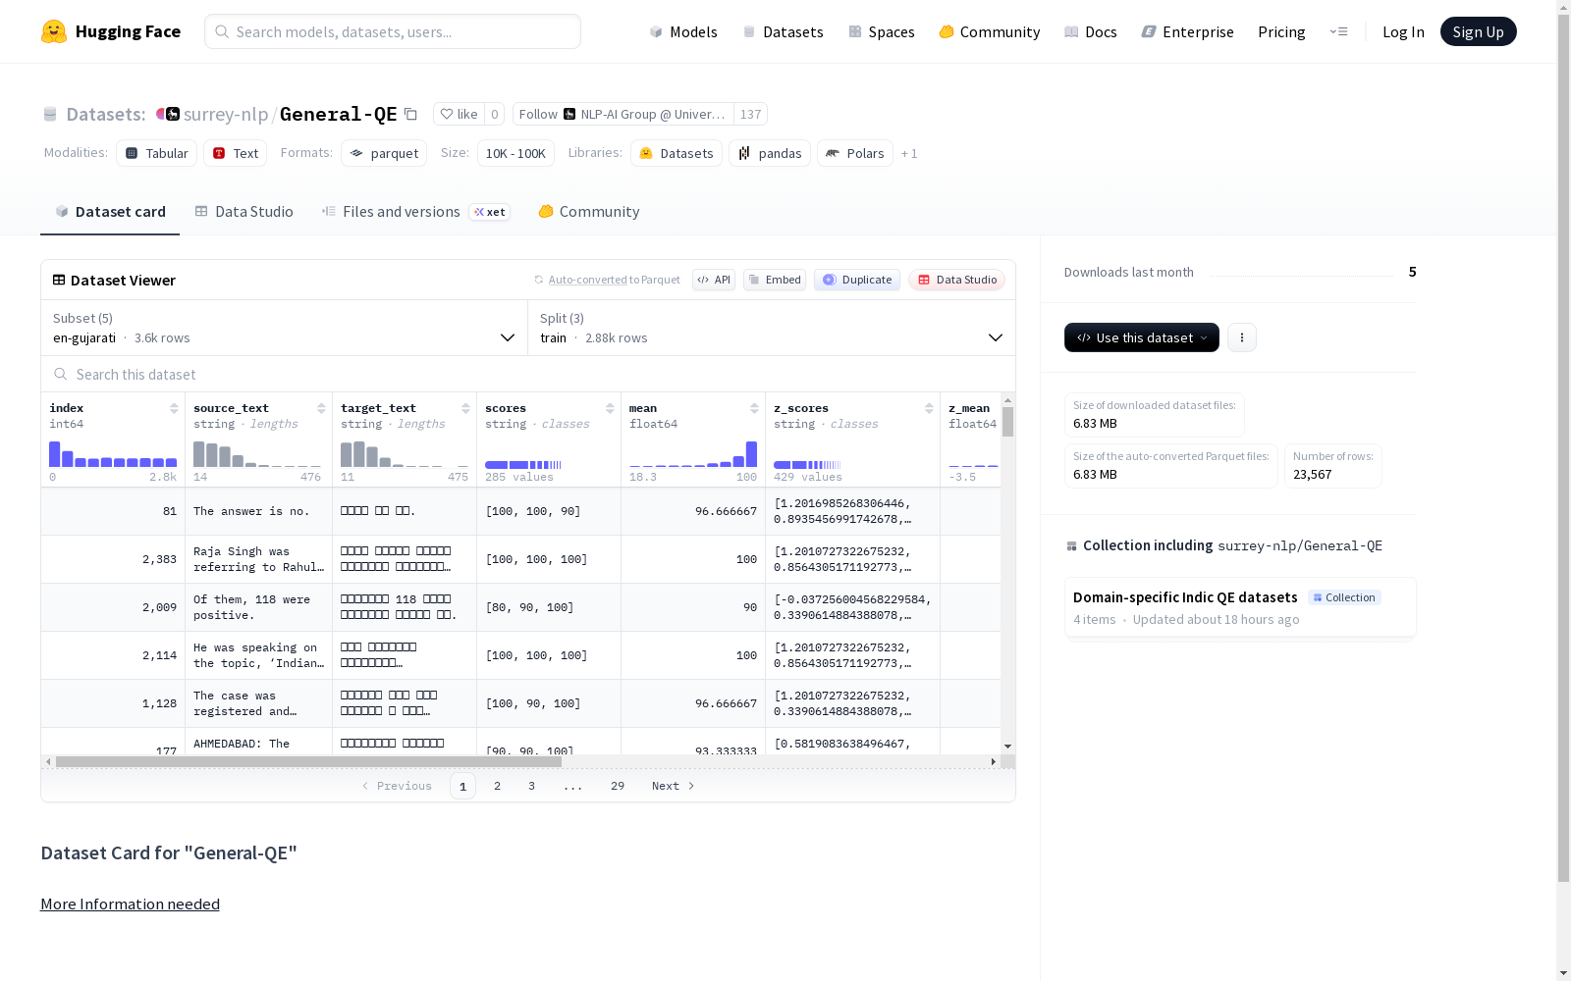This screenshot has height=981, width=1571.
Task: Select the Polars library tag
Action: (x=855, y=153)
